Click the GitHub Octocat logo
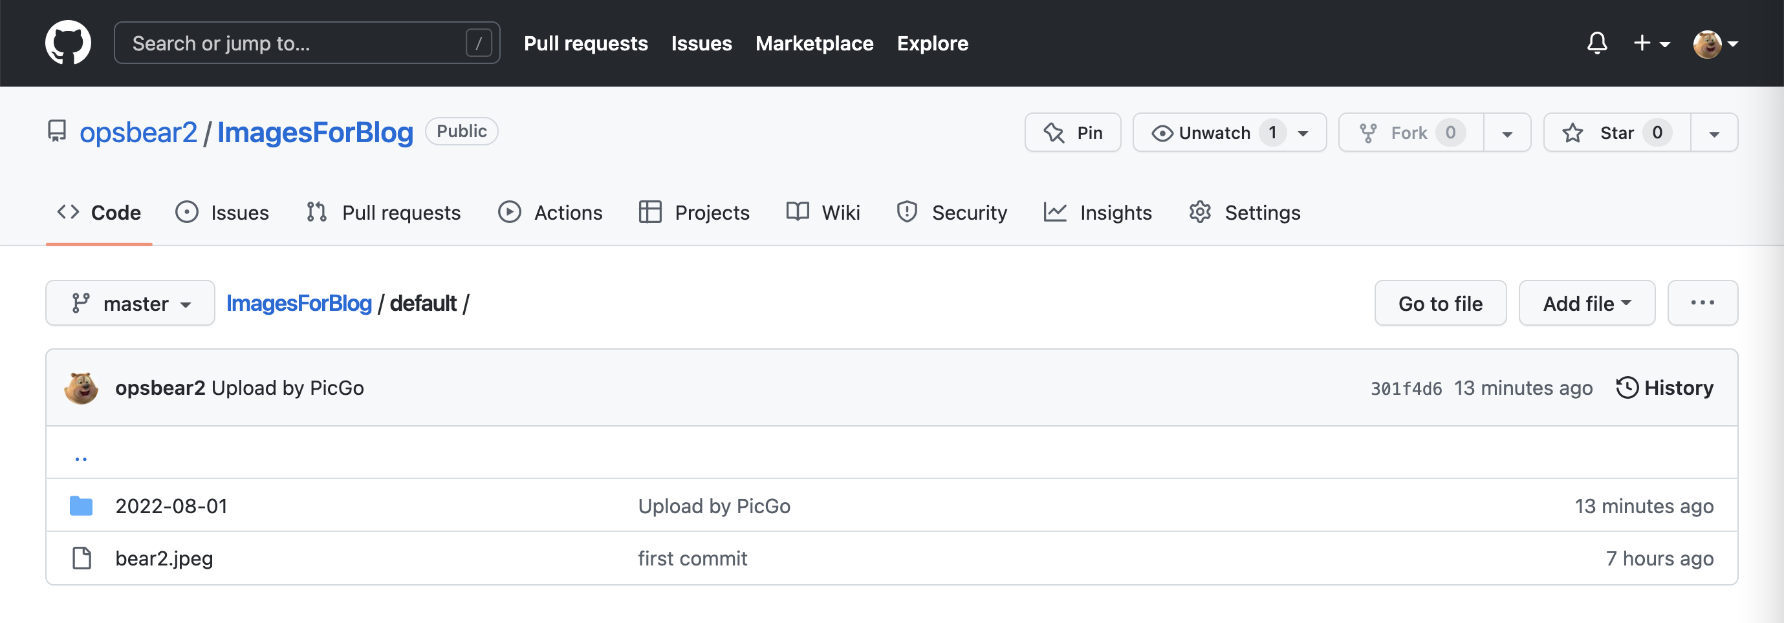The image size is (1784, 623). tap(68, 43)
